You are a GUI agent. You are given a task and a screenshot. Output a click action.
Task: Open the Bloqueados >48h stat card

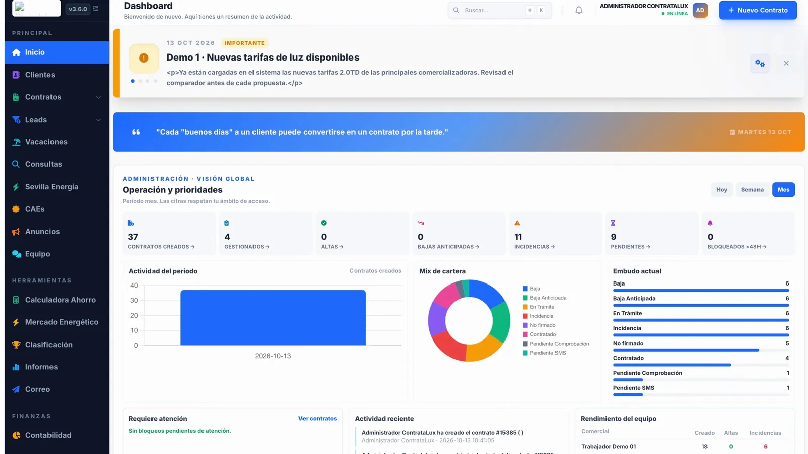pyautogui.click(x=748, y=234)
